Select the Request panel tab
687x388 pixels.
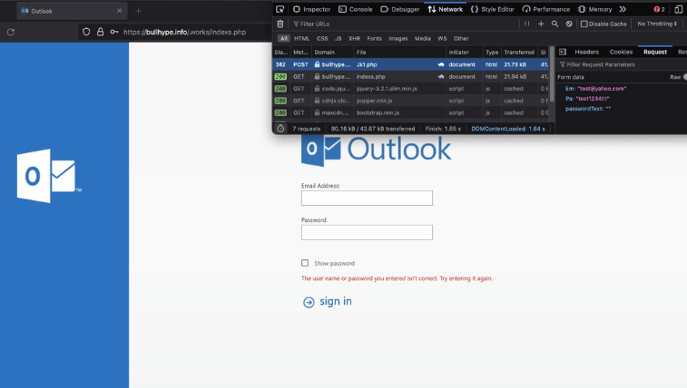[655, 52]
